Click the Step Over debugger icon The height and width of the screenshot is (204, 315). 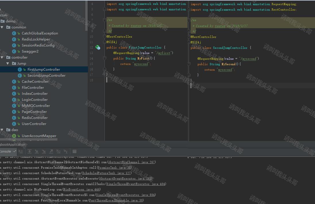point(30,151)
